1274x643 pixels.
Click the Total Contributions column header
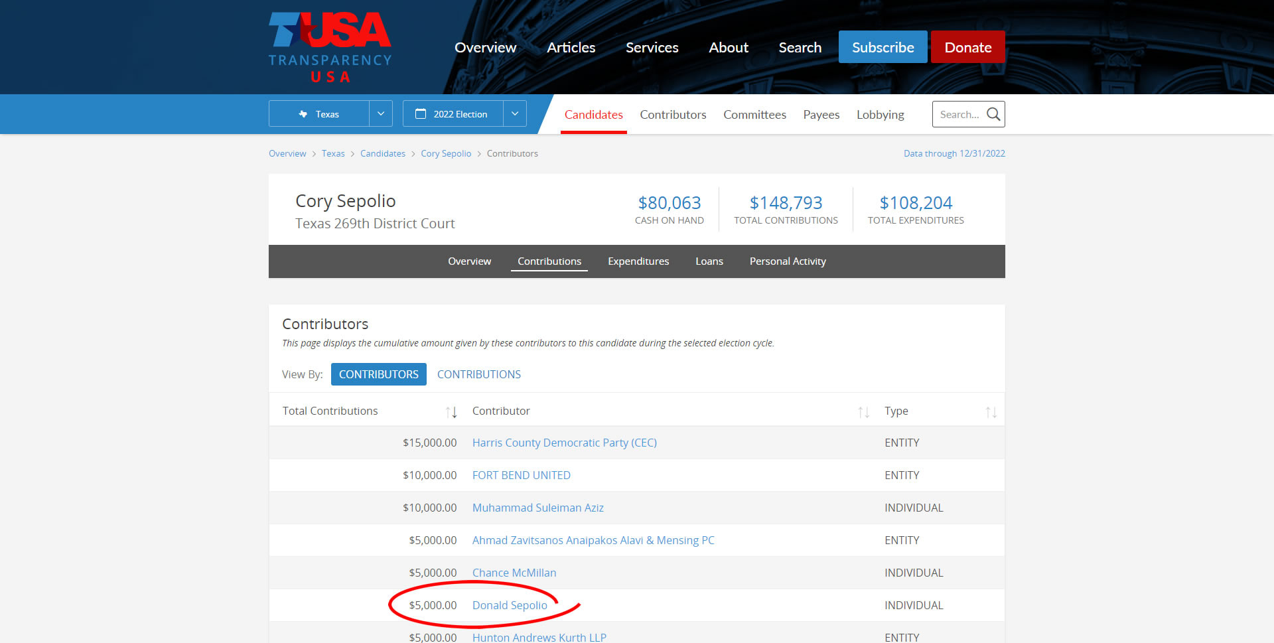pyautogui.click(x=330, y=411)
